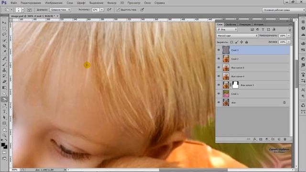Select the Move tool
The height and width of the screenshot is (172, 306).
tap(4, 23)
